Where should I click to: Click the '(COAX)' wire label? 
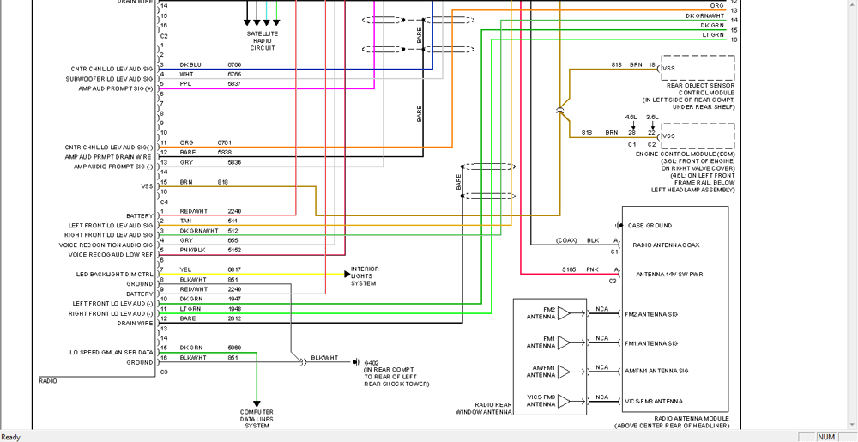pos(565,240)
